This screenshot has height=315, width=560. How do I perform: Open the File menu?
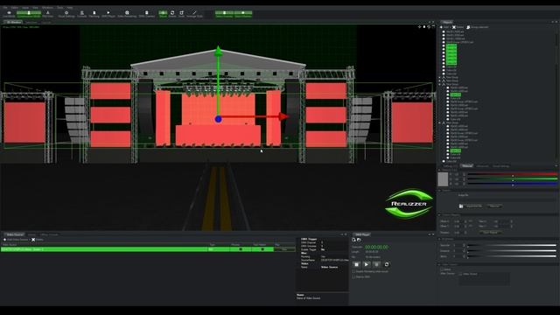click(5, 8)
